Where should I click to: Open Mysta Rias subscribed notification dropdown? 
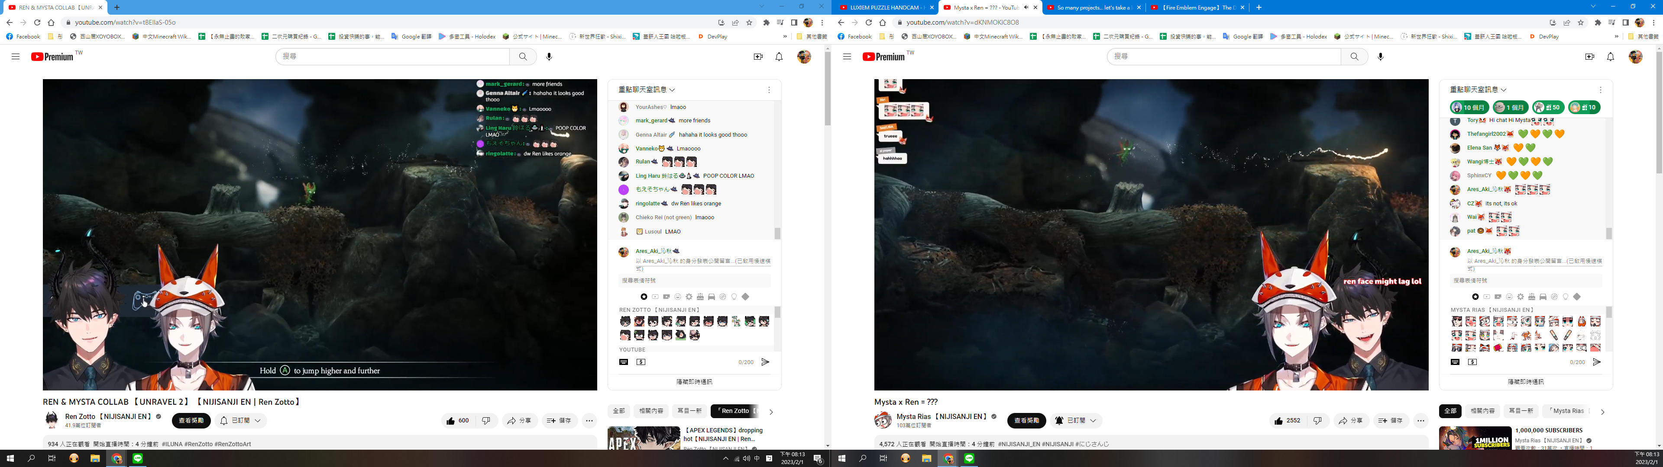tap(1075, 421)
